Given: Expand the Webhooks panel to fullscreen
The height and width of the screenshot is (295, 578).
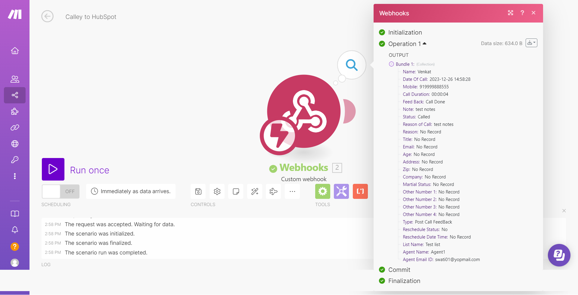Looking at the screenshot, I should (511, 13).
